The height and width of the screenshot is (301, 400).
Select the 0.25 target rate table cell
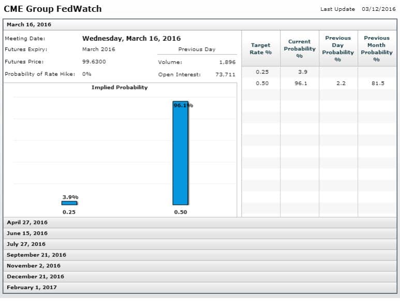click(262, 72)
